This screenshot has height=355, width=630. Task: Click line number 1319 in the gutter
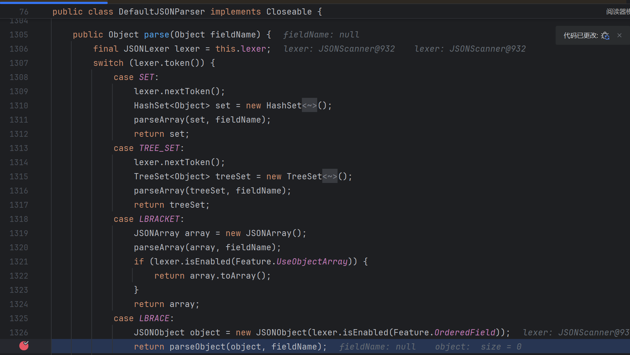[19, 233]
